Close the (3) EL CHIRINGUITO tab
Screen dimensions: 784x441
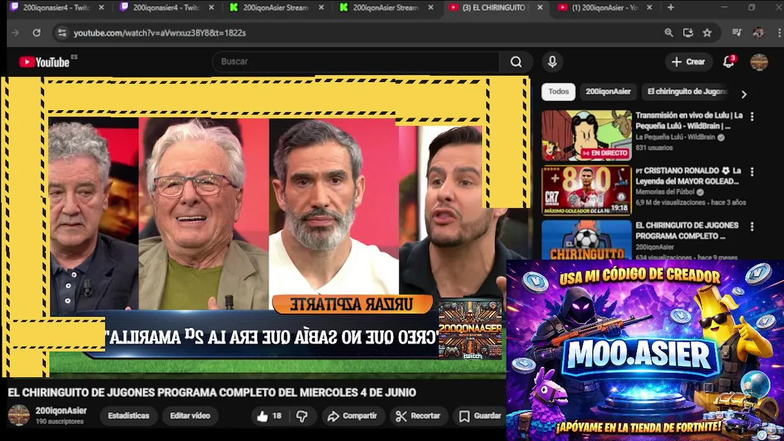540,7
